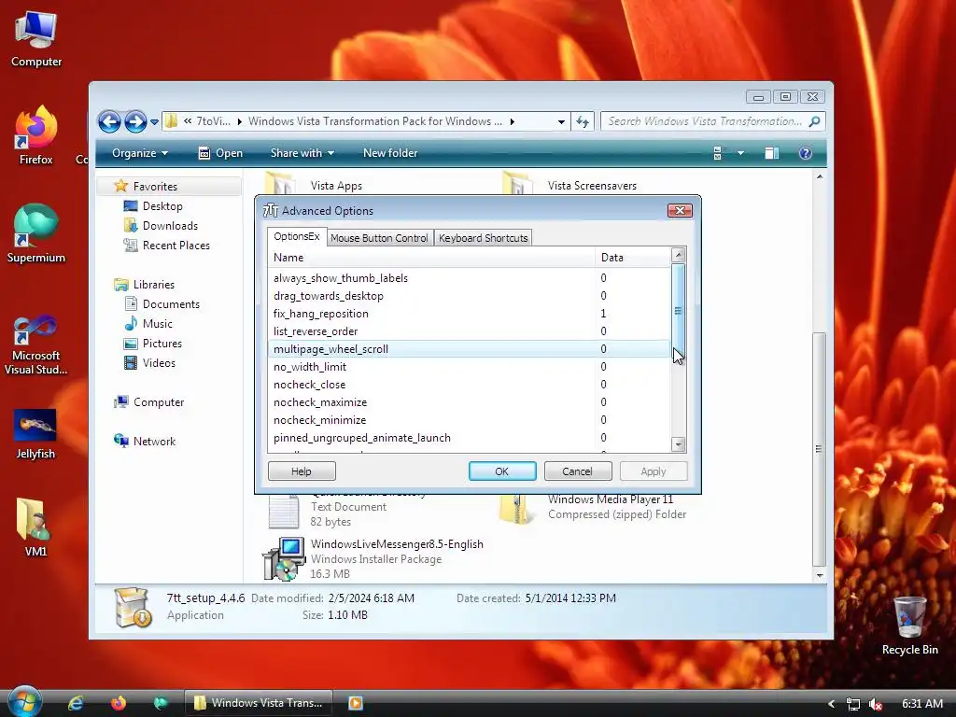Open the Supermium desktop shortcut
Screen dimensions: 956x717
(36, 234)
